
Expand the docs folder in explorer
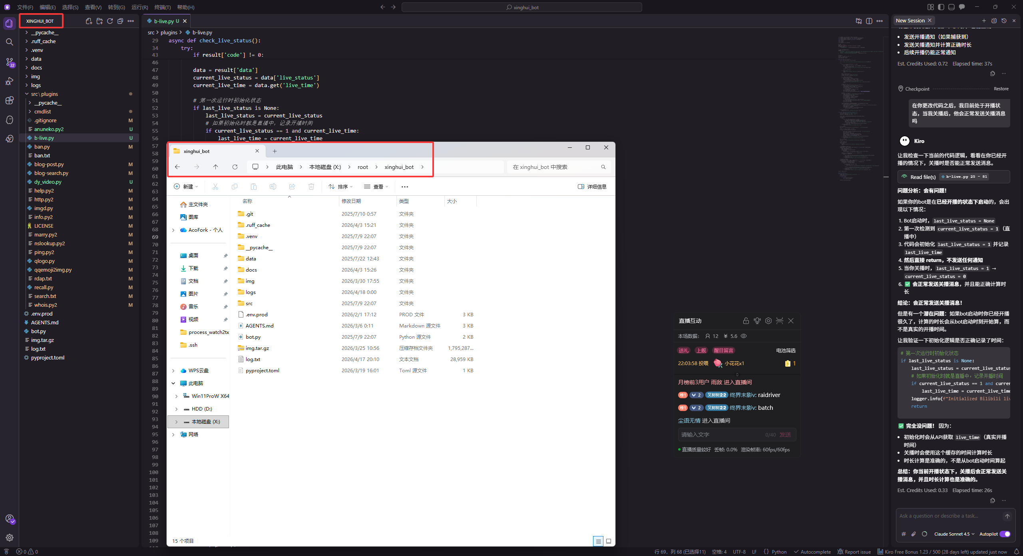[36, 68]
